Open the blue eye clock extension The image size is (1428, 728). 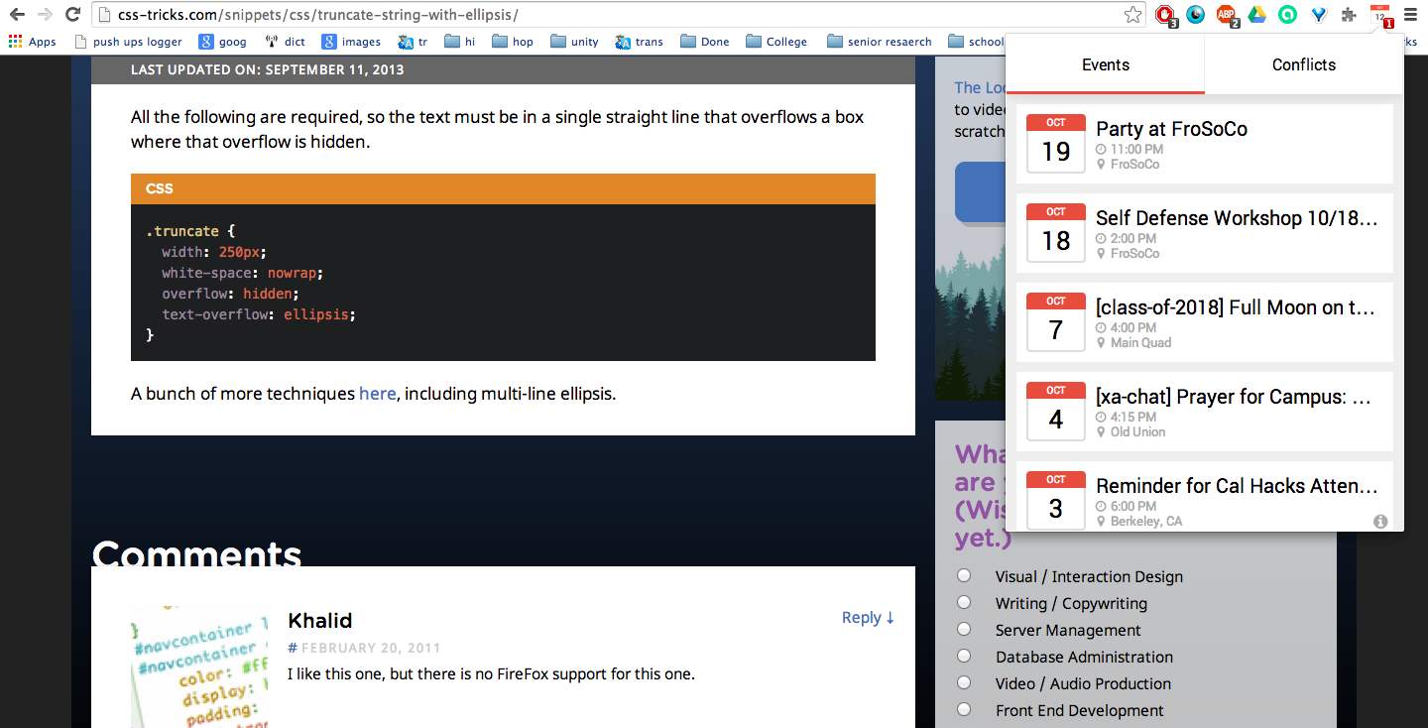click(1196, 15)
